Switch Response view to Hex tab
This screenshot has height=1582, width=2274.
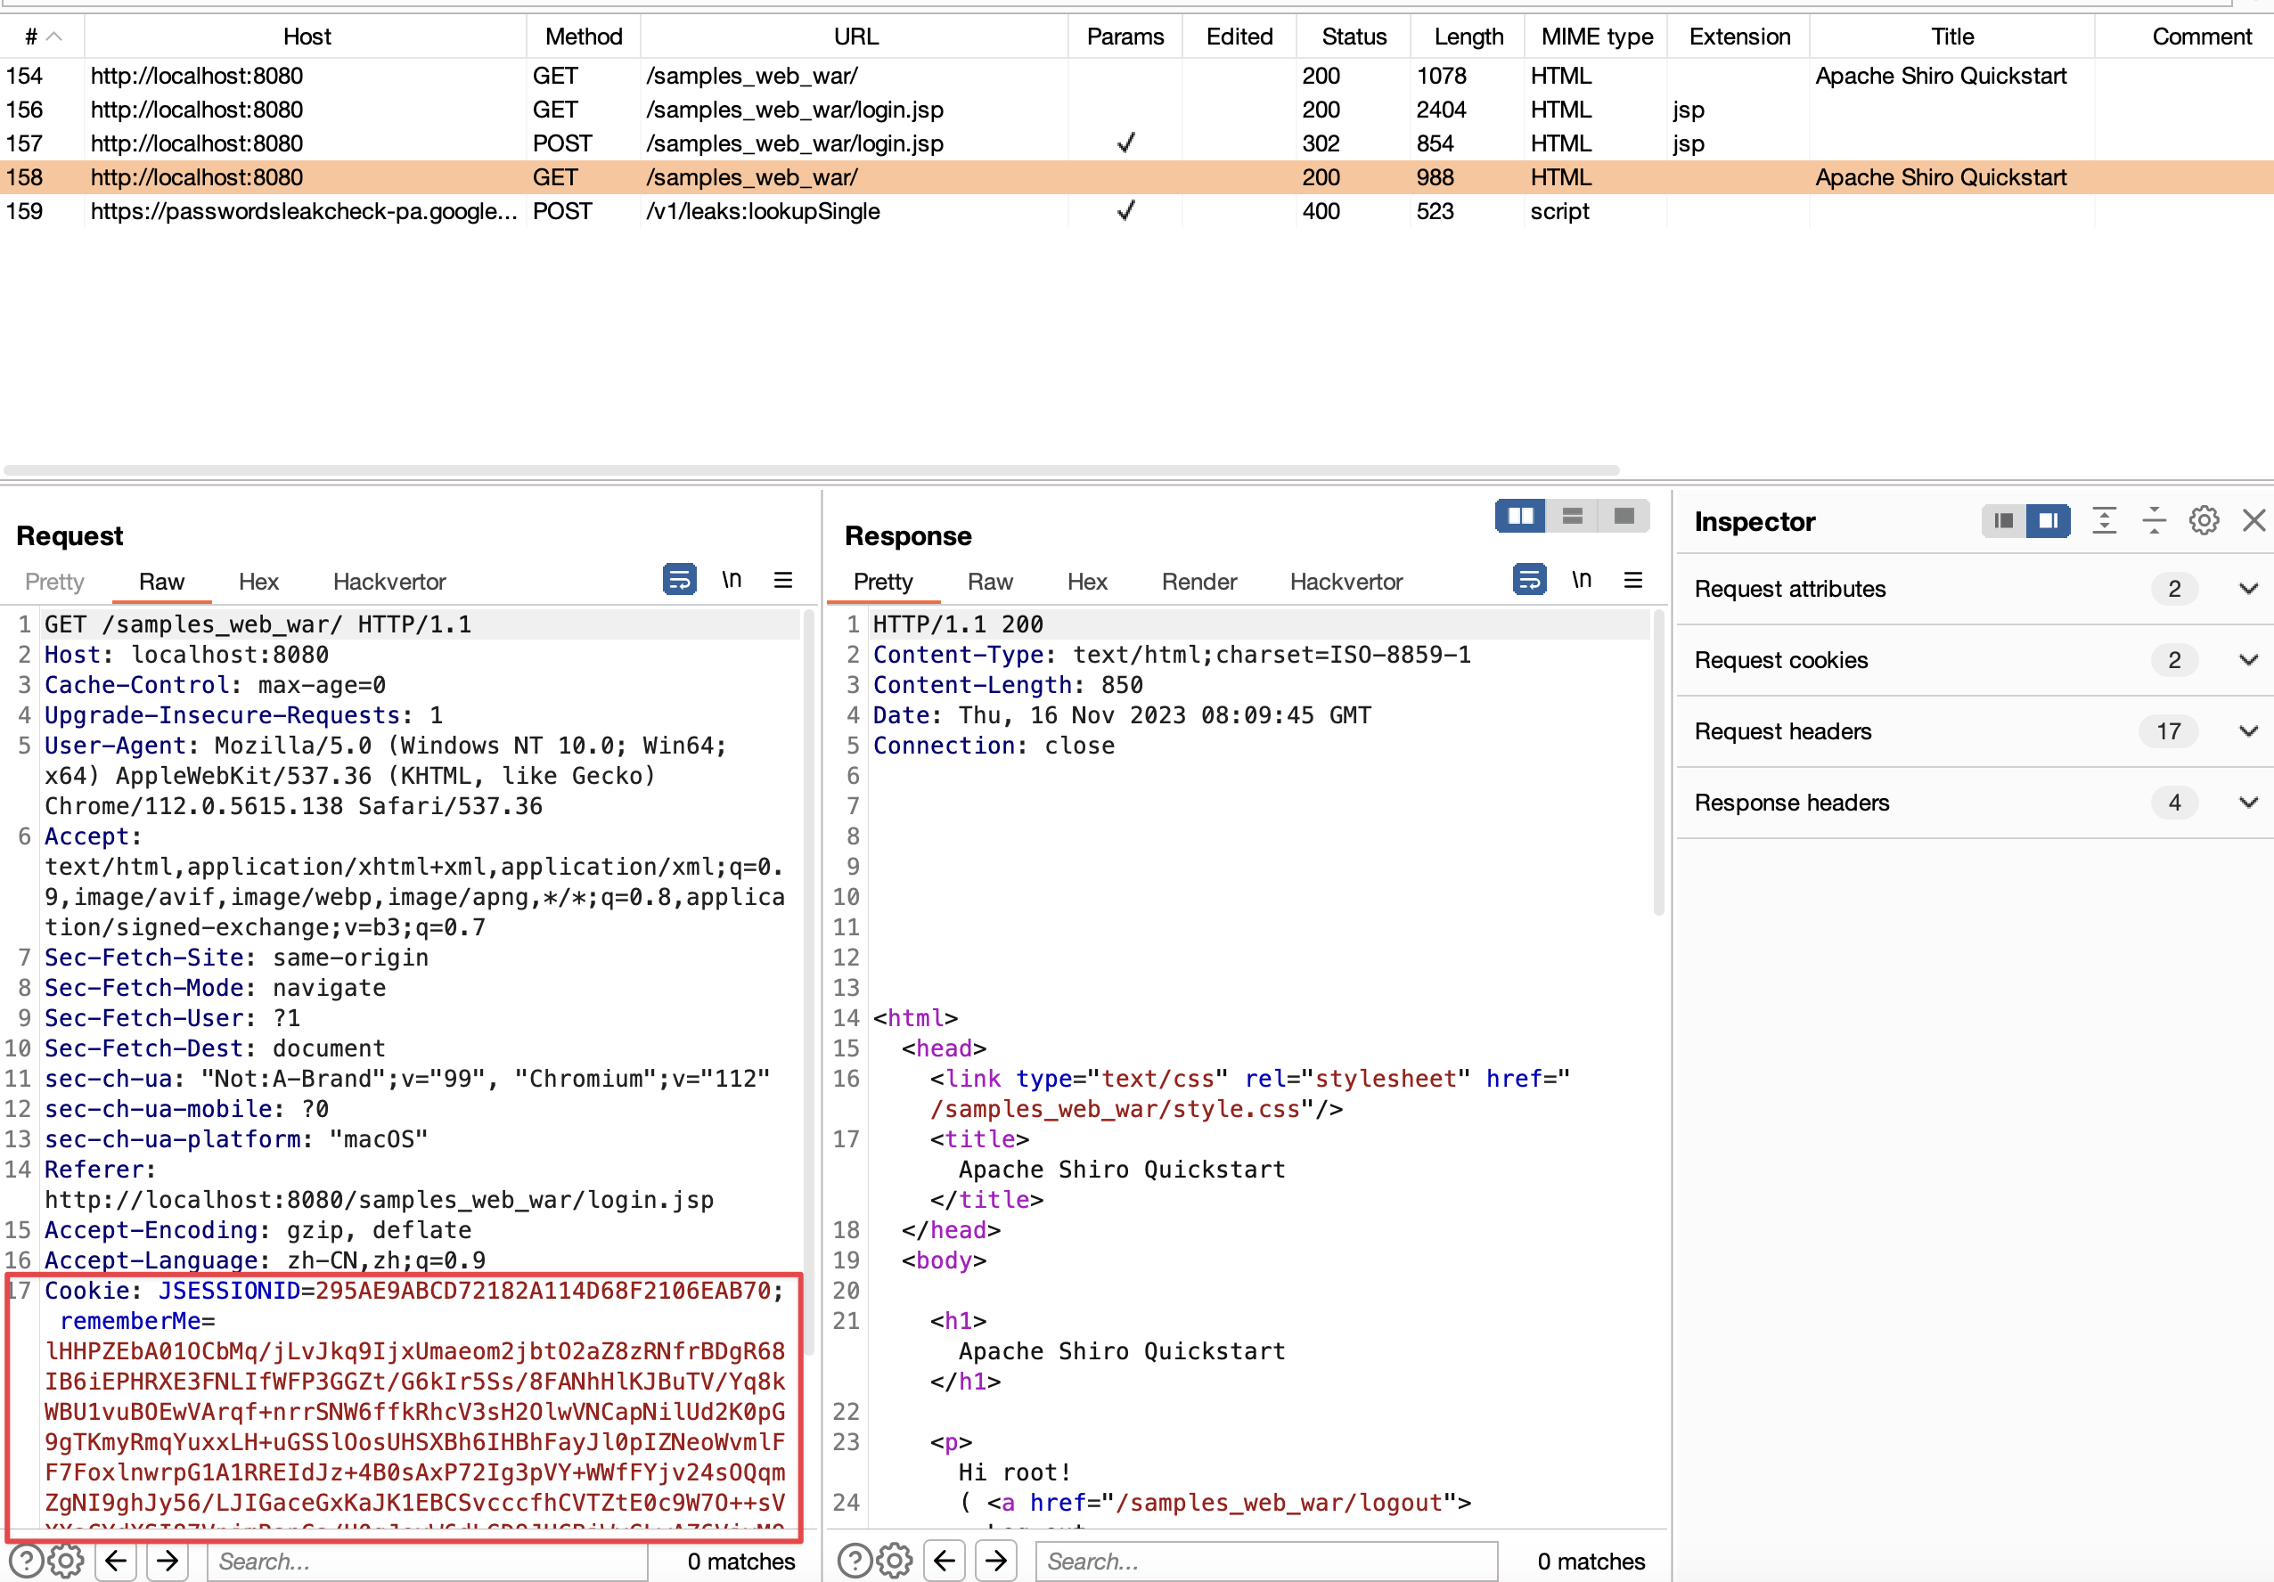(1087, 582)
